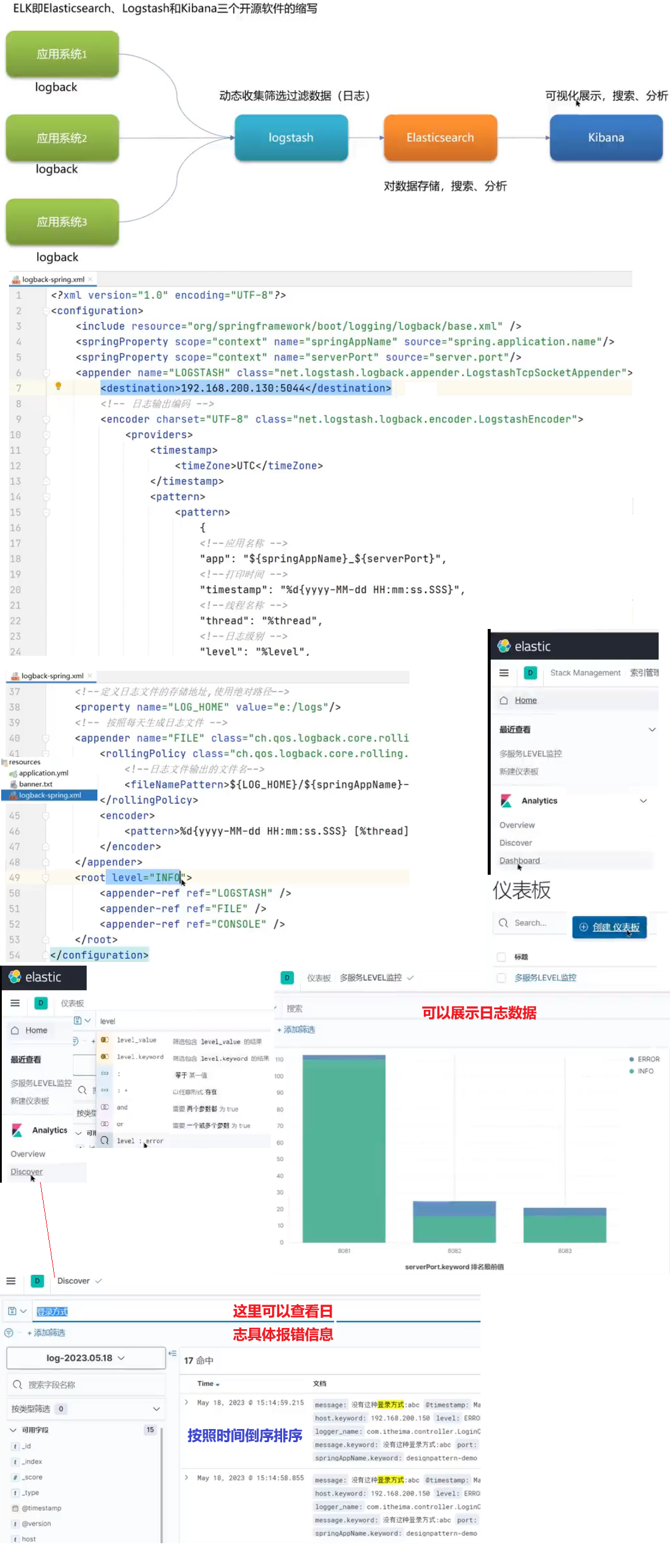The image size is (670, 1548).
Task: Click the D avatar next to Discover breadcrumb
Action: pos(37,1281)
